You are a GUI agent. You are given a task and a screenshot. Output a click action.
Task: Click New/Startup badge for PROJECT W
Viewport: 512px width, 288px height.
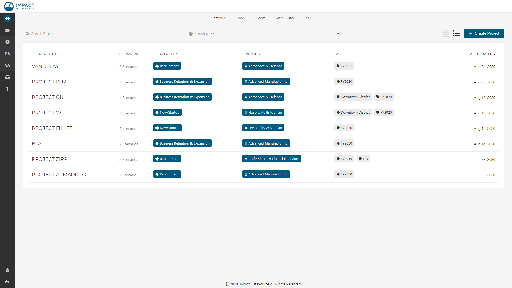tap(167, 112)
